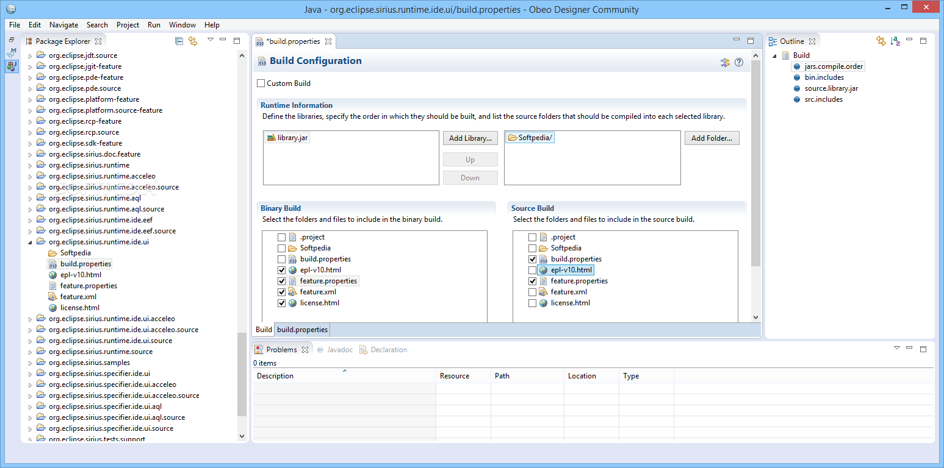
Task: Uncheck build.properties in Source Build
Action: click(532, 259)
